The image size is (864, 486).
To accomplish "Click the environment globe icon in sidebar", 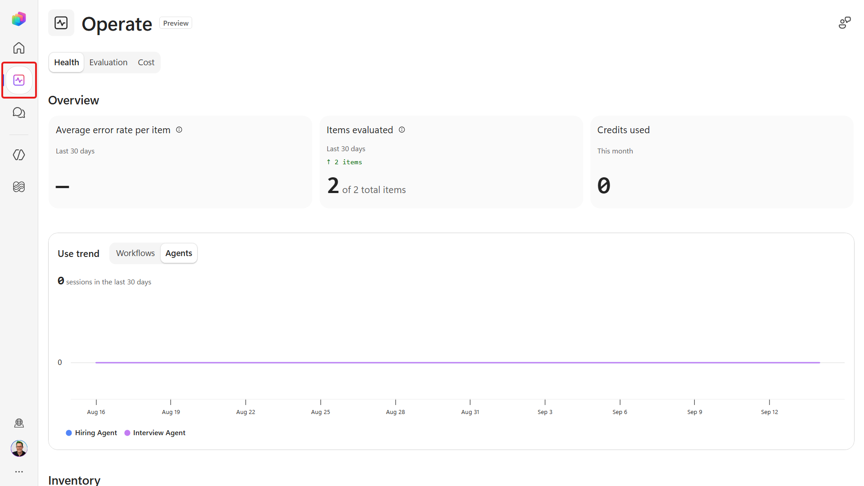I will pos(19,423).
